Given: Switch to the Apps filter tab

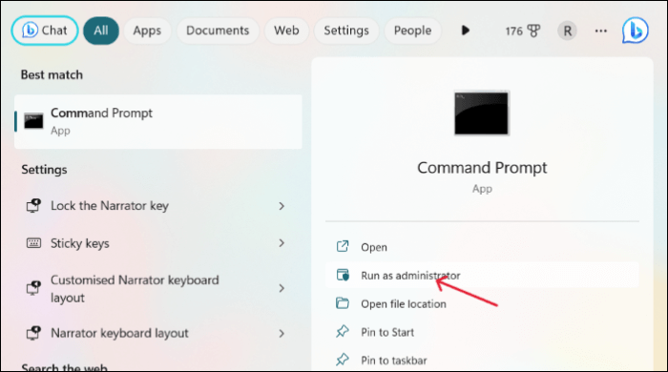Looking at the screenshot, I should (147, 31).
